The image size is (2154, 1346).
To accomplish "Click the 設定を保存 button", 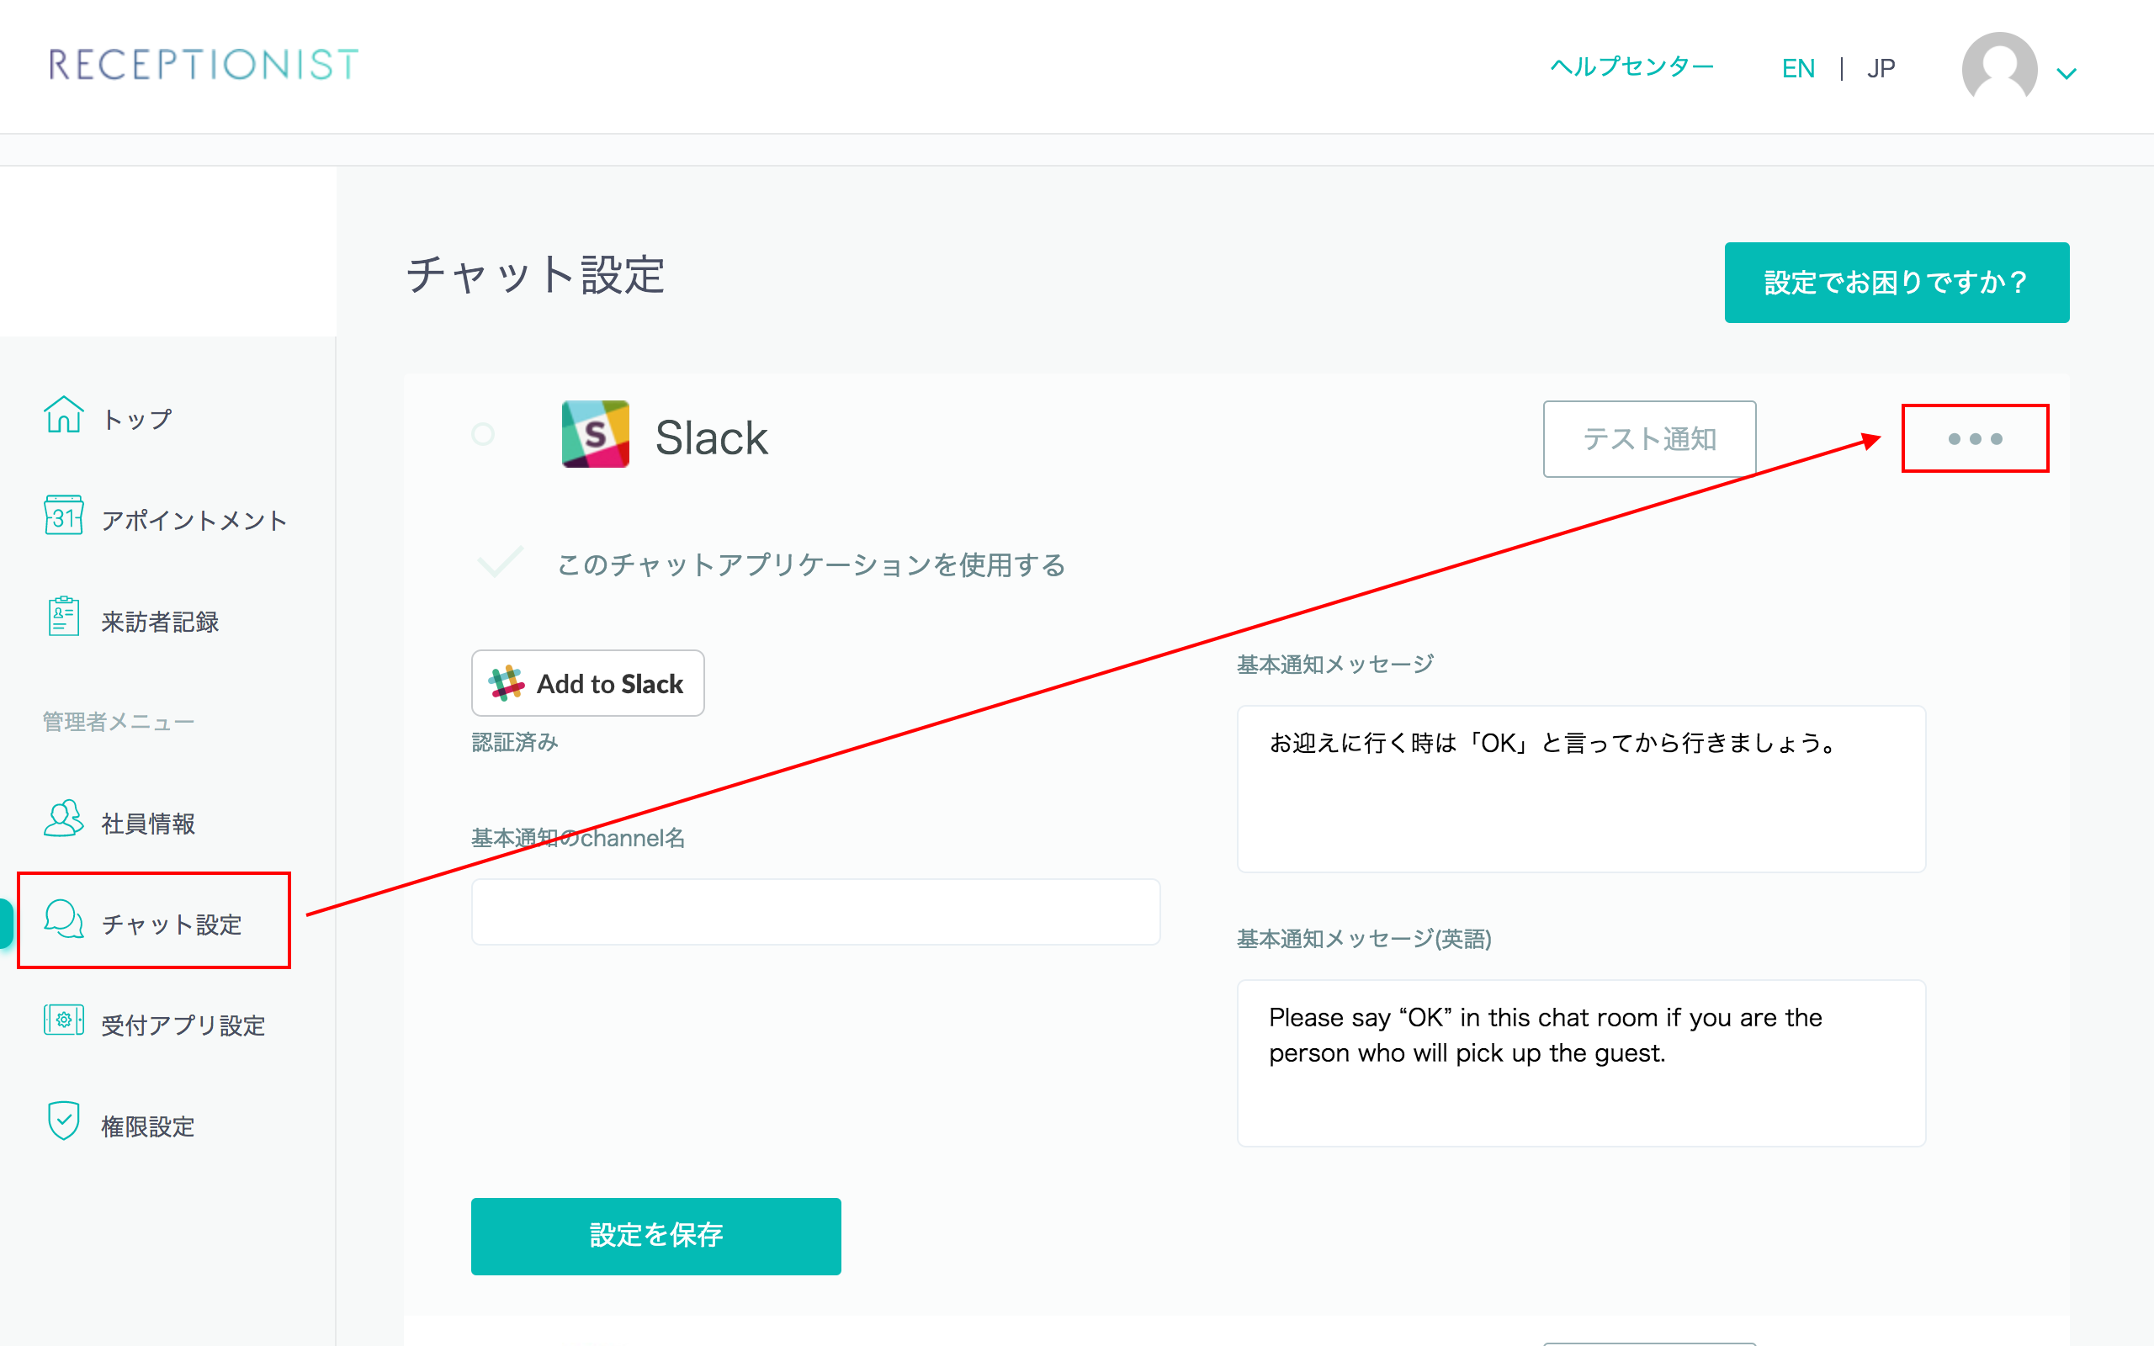I will [x=655, y=1236].
